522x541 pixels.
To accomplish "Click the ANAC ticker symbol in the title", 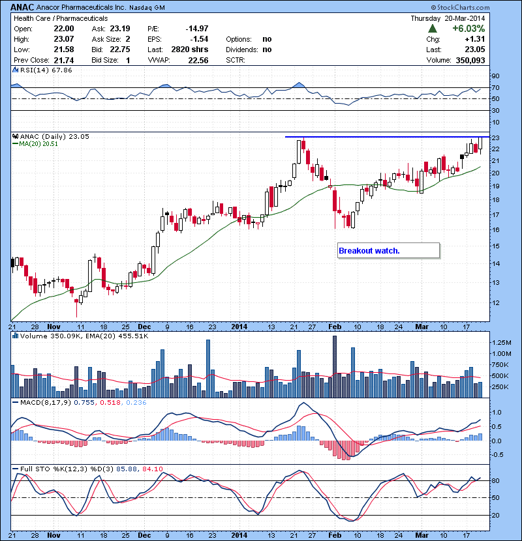I will coord(22,7).
